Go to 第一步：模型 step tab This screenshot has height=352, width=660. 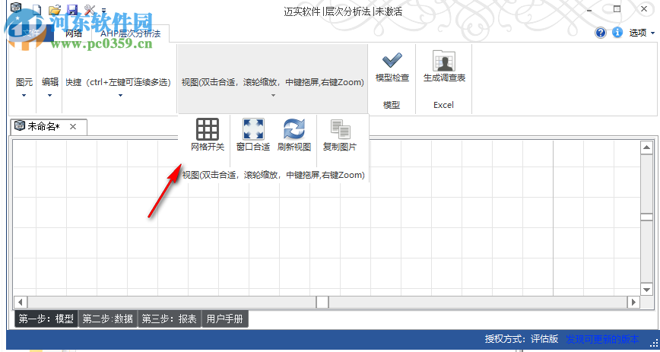[x=46, y=319]
